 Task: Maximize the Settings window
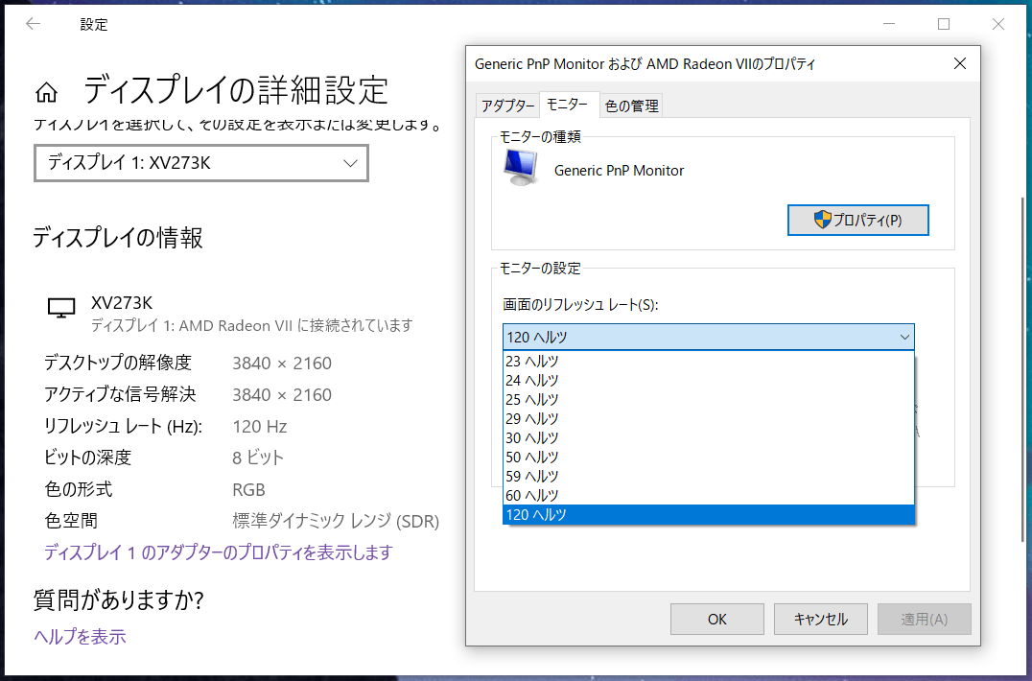(944, 24)
